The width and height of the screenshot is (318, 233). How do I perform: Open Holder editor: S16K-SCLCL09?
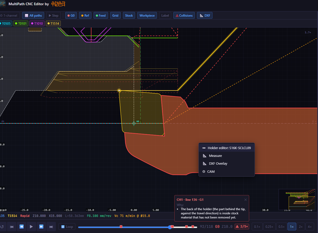click(227, 148)
